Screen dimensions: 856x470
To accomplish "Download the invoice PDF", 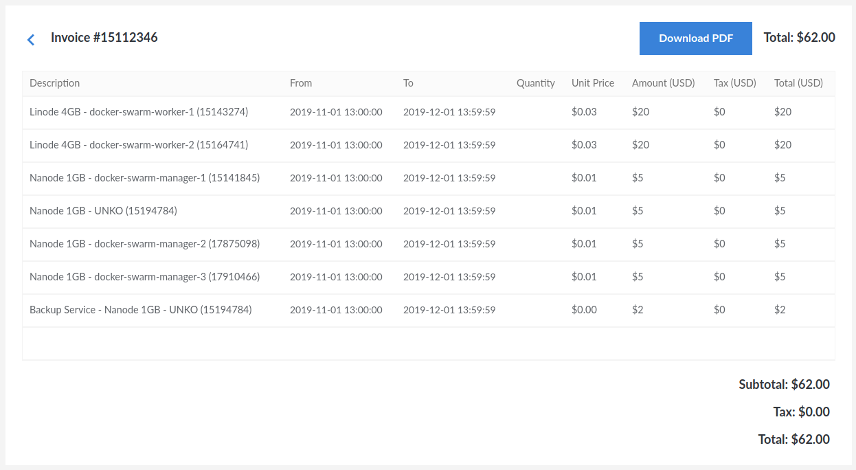I will click(x=696, y=38).
